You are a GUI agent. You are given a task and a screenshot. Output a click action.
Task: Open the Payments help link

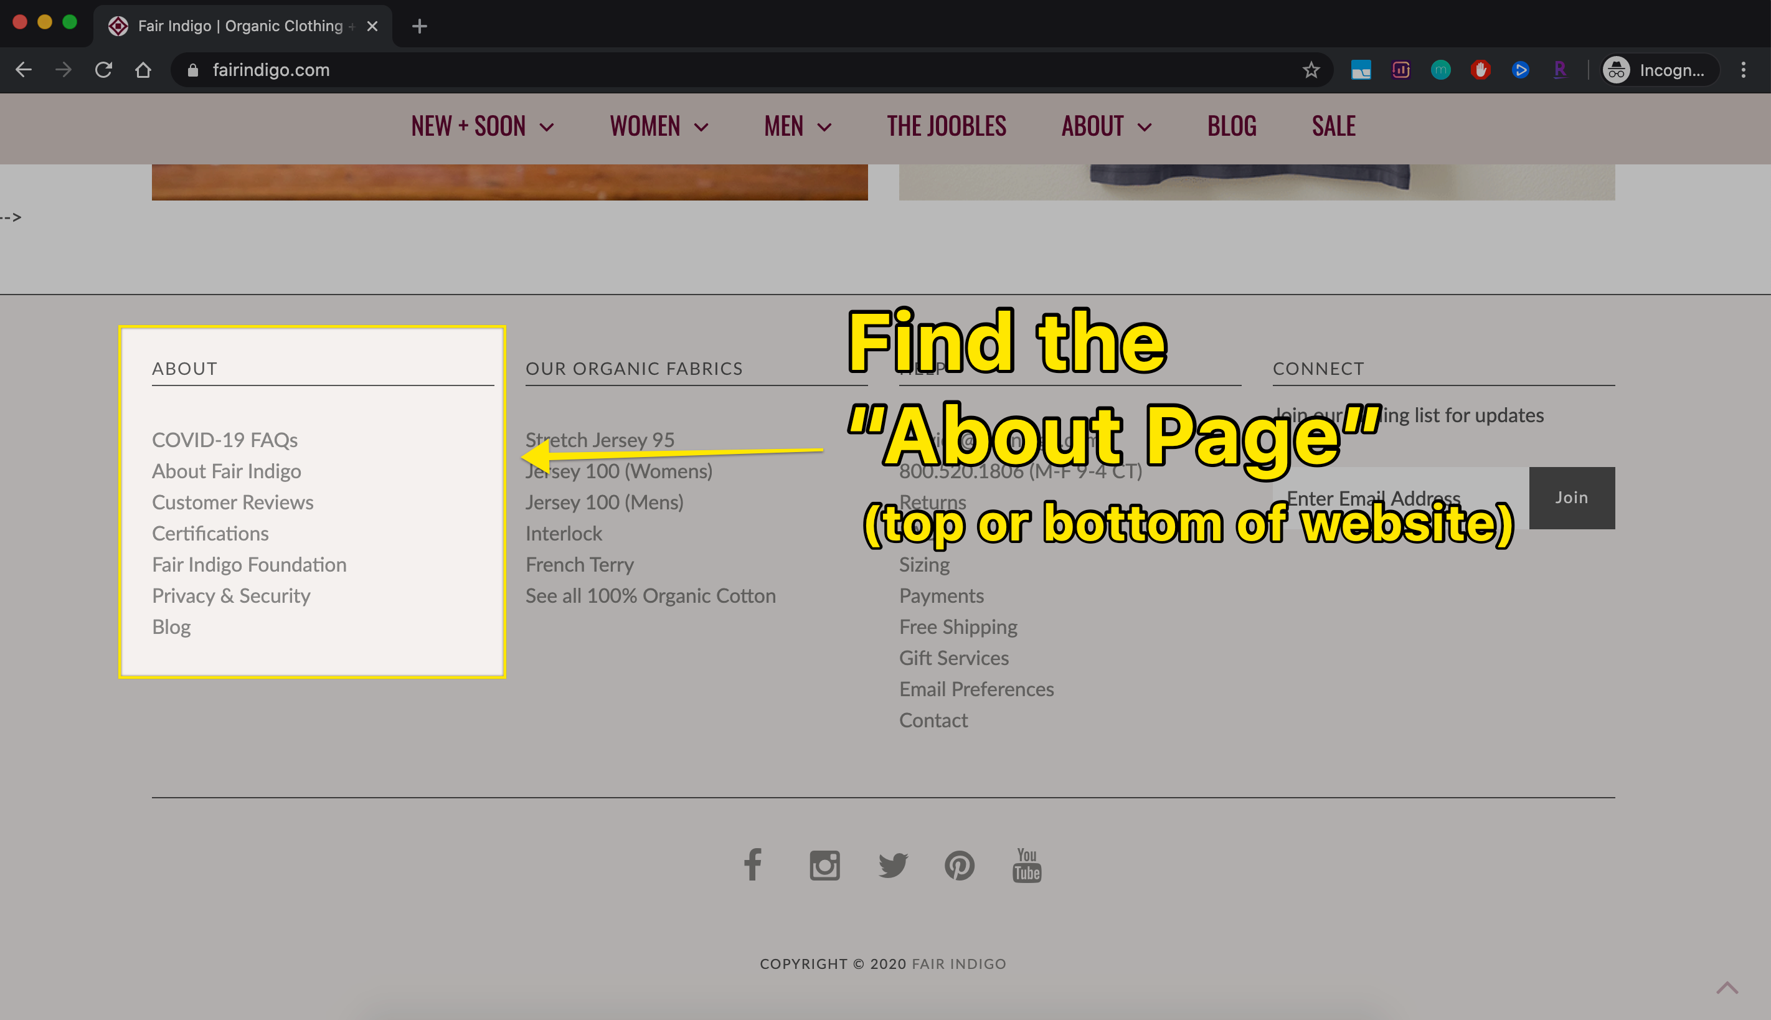pyautogui.click(x=942, y=595)
